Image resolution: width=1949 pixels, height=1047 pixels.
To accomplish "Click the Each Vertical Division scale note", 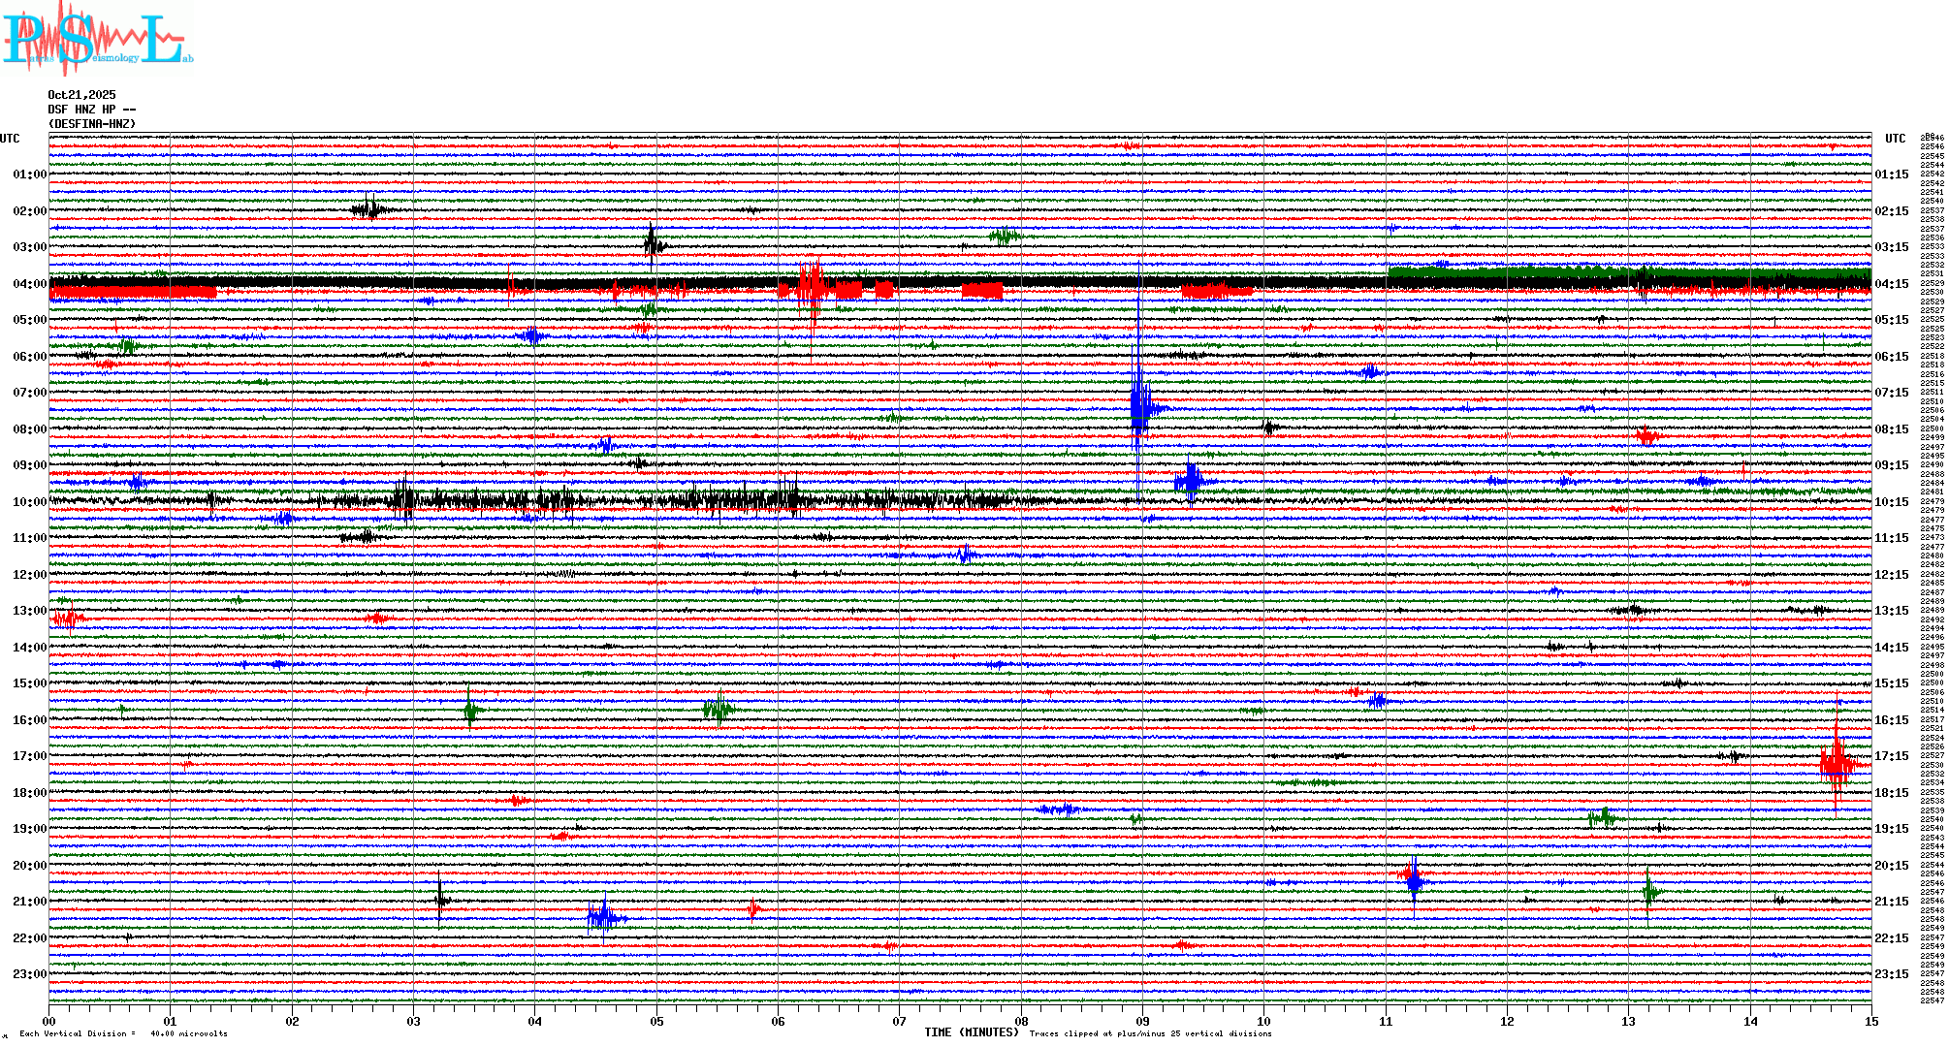I will (123, 1033).
